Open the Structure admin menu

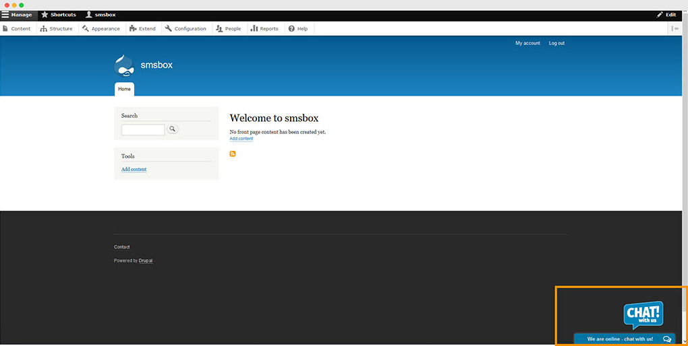point(56,28)
